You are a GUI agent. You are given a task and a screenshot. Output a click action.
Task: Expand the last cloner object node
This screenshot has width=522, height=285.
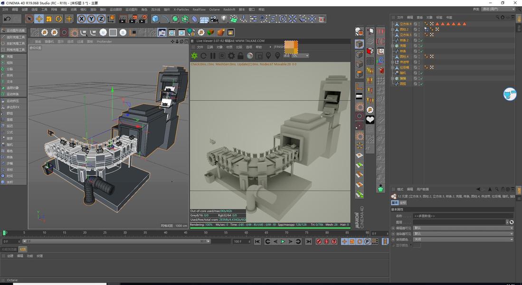pyautogui.click(x=392, y=78)
